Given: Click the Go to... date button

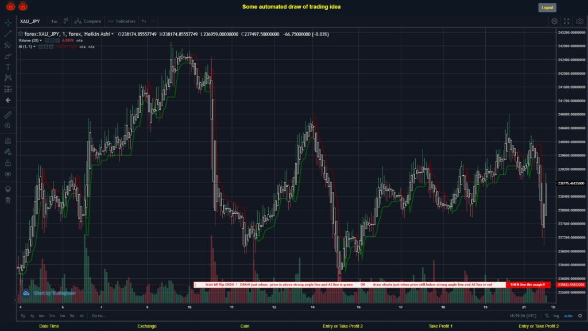Looking at the screenshot, I should (99, 316).
